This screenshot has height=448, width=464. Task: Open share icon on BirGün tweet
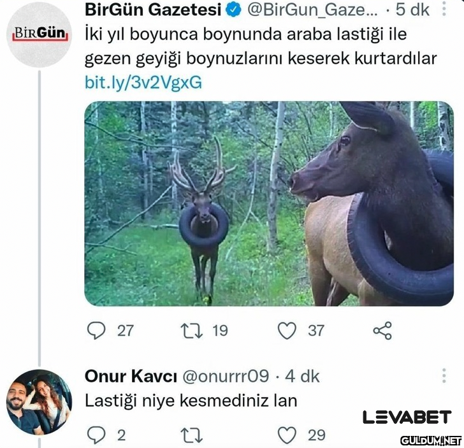[x=382, y=330]
